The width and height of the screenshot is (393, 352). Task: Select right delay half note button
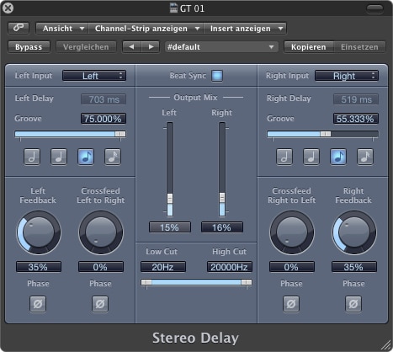point(284,157)
